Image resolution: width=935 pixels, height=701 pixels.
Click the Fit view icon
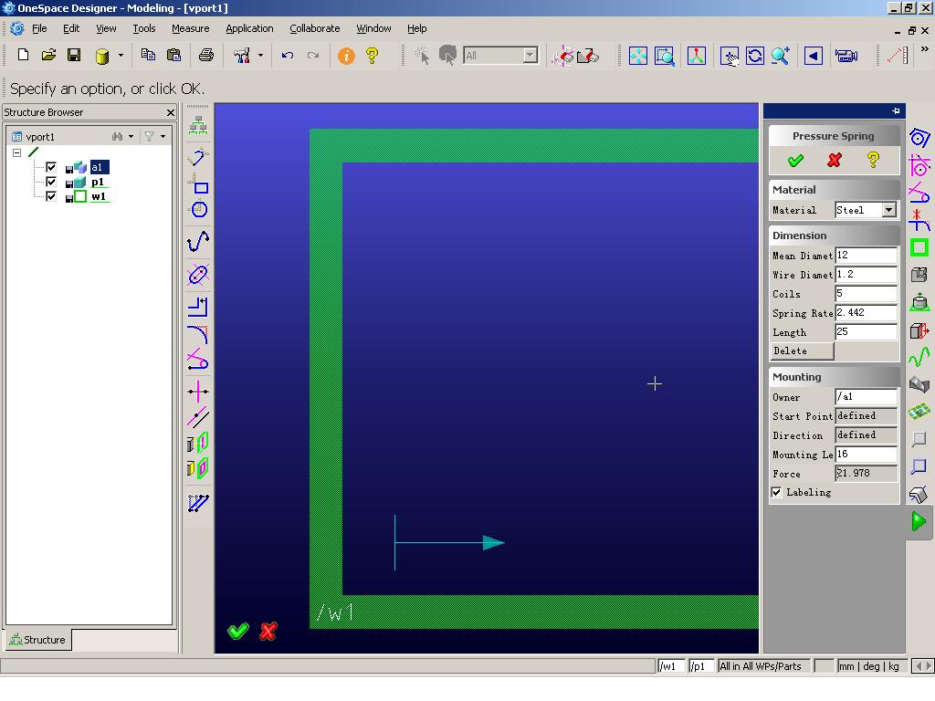tap(638, 56)
